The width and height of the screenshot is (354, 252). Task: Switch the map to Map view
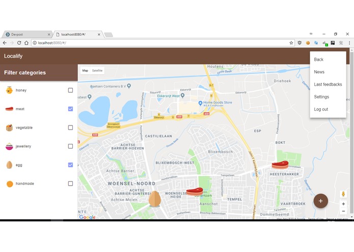[85, 70]
